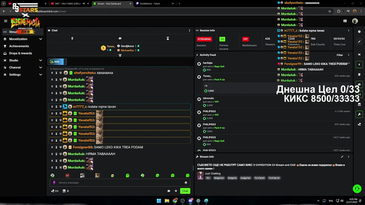Click the Just Chatting category thumbnail
365x205 pixels.
pyautogui.click(x=200, y=176)
